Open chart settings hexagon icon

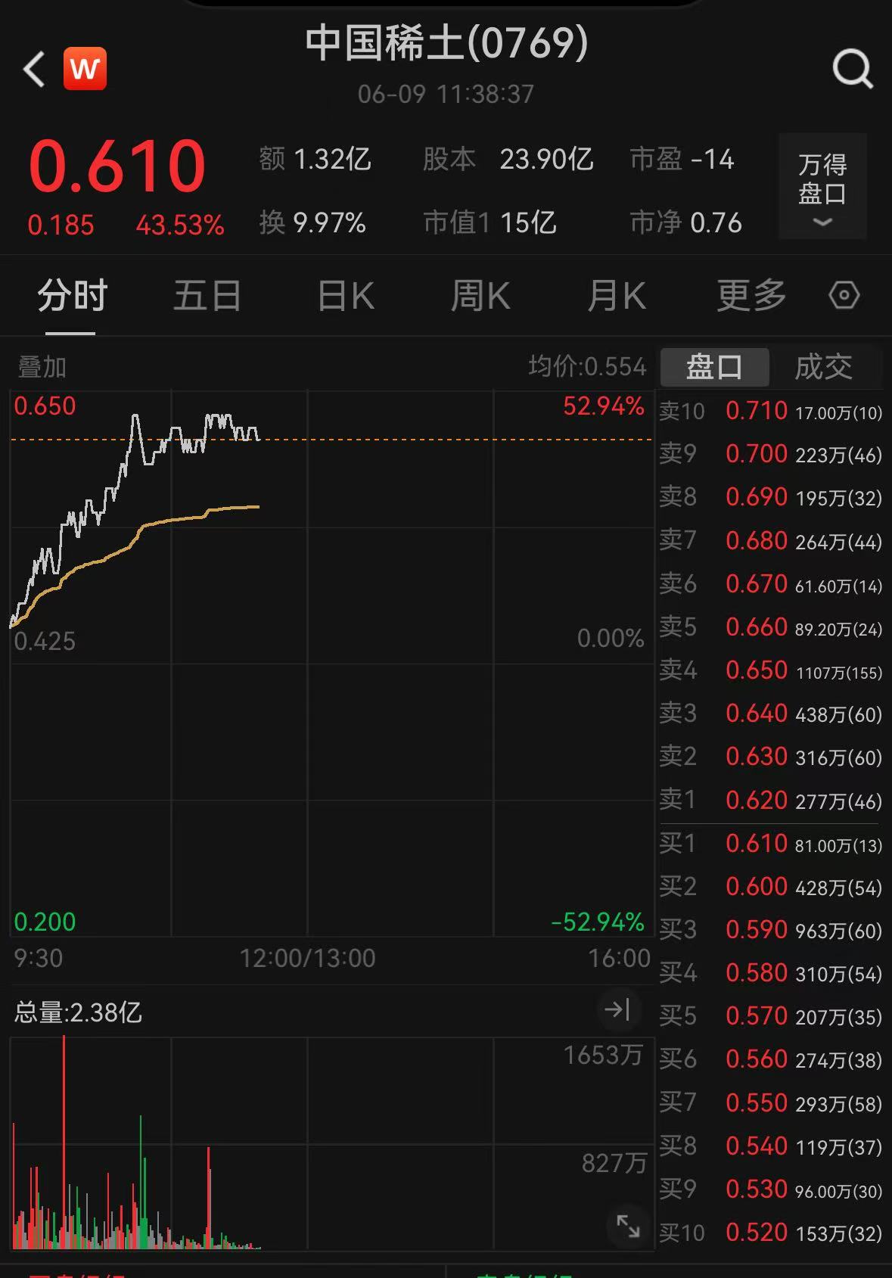pos(844,295)
